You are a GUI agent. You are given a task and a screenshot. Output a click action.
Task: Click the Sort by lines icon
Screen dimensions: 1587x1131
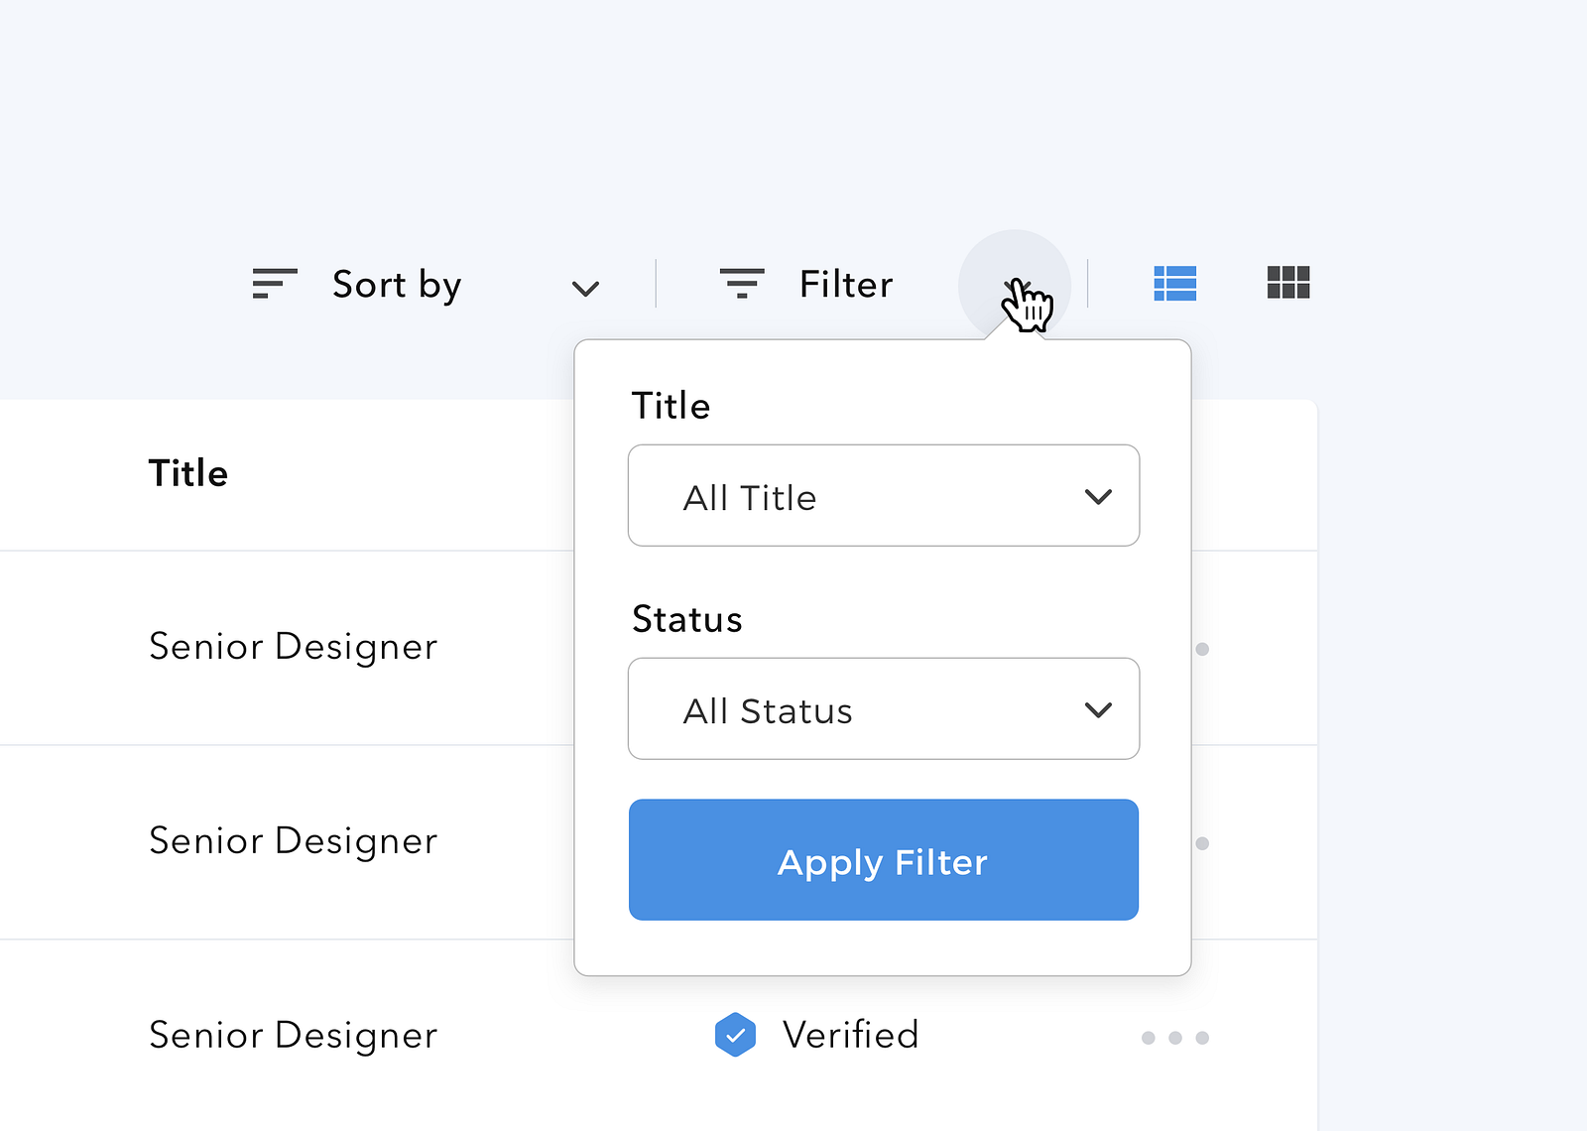coord(275,284)
